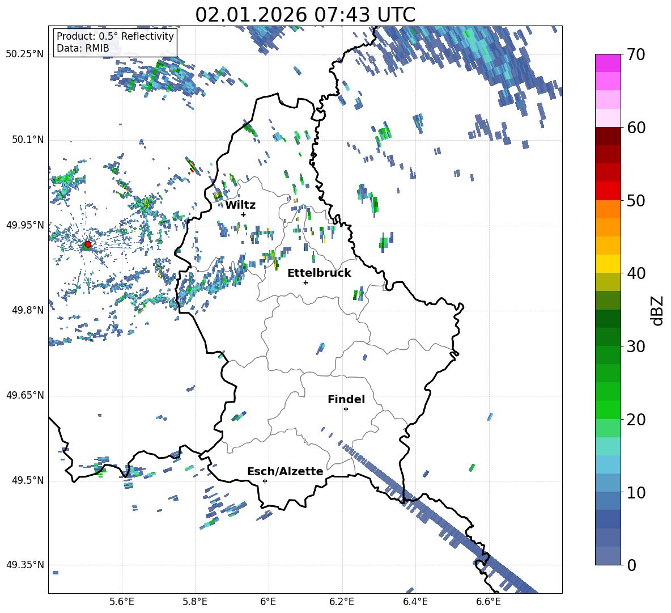Click the Esch/Alzette city label
The image size is (671, 613).
[285, 472]
